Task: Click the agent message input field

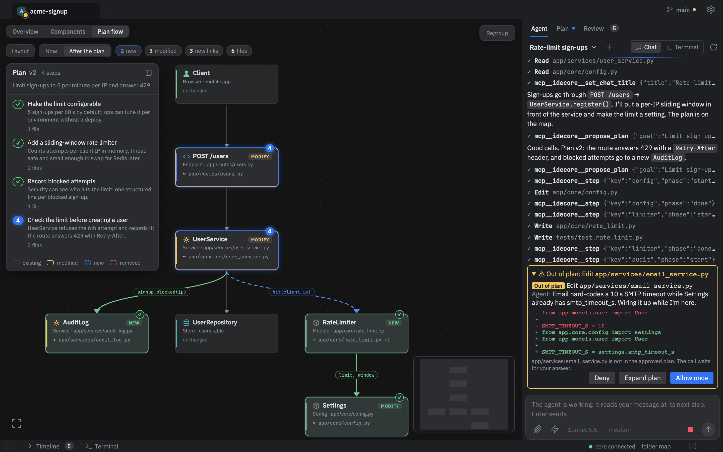Action: pos(622,409)
